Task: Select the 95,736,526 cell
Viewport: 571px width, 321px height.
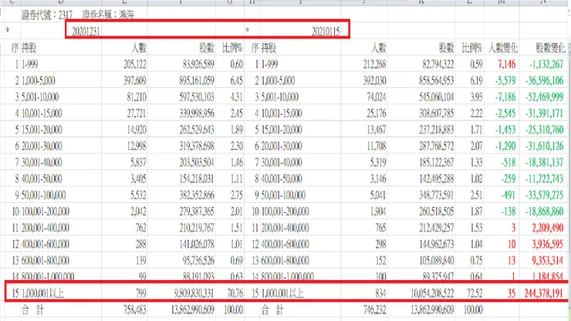Action: point(198,261)
